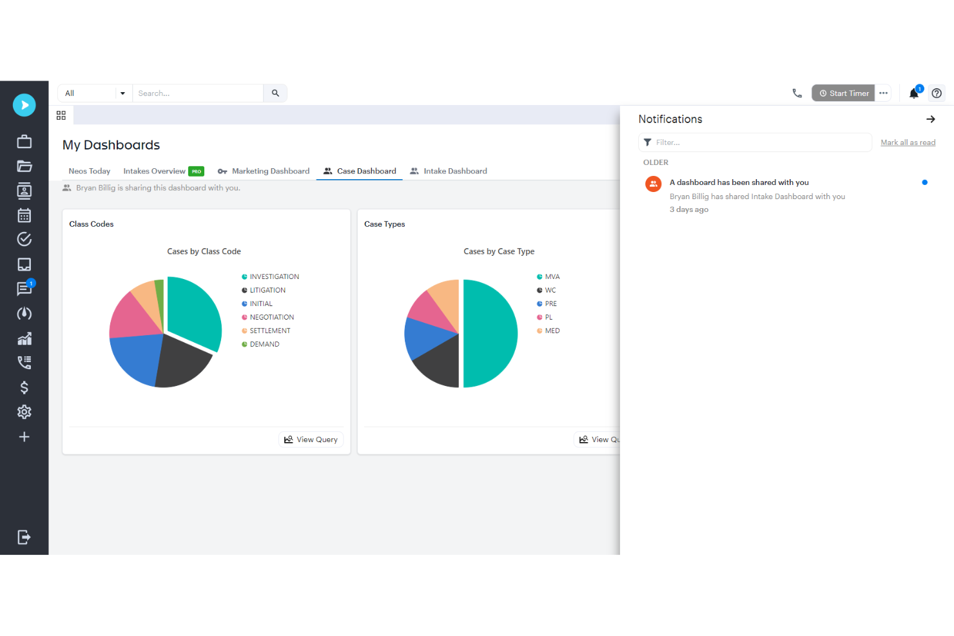Toggle PL legend item

click(x=545, y=318)
